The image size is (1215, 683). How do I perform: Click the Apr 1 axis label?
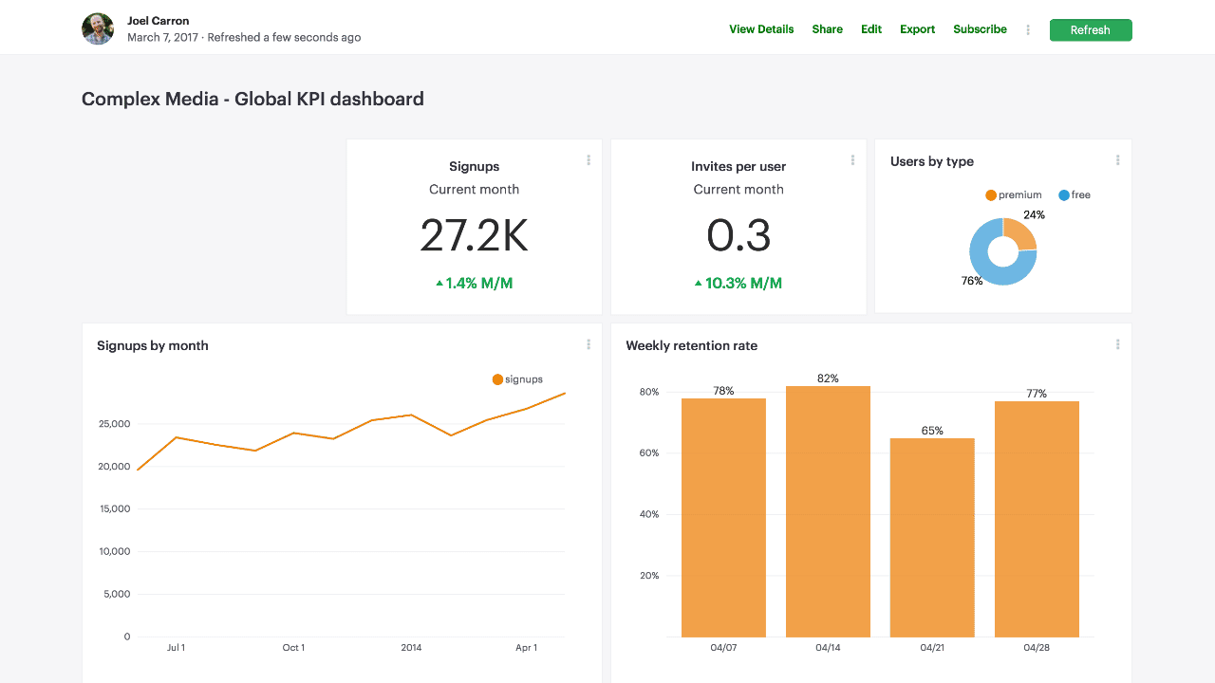[x=527, y=648]
